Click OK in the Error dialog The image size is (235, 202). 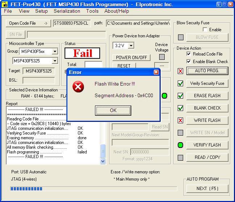(x=113, y=111)
